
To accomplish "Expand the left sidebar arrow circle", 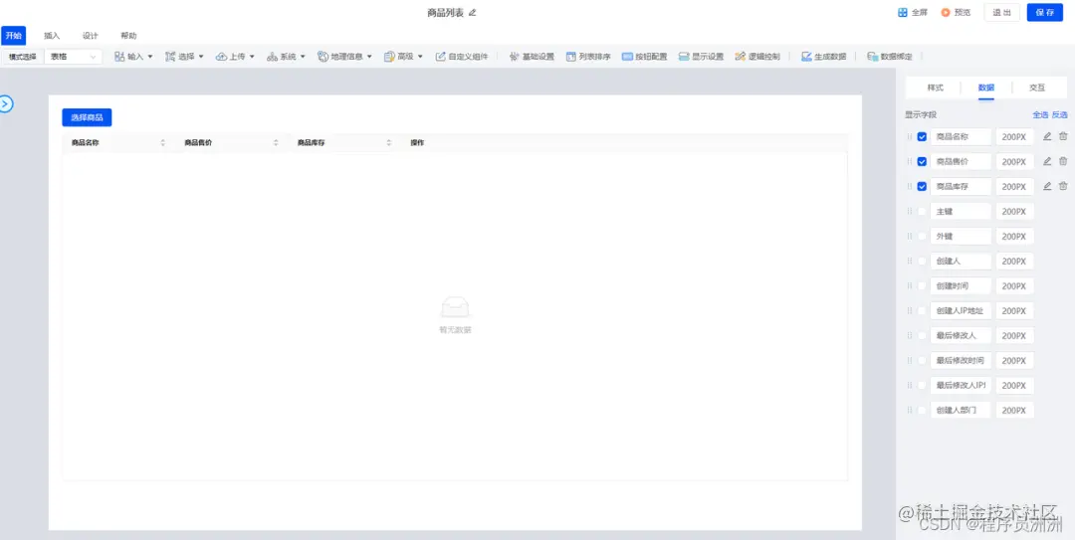I will tap(6, 104).
